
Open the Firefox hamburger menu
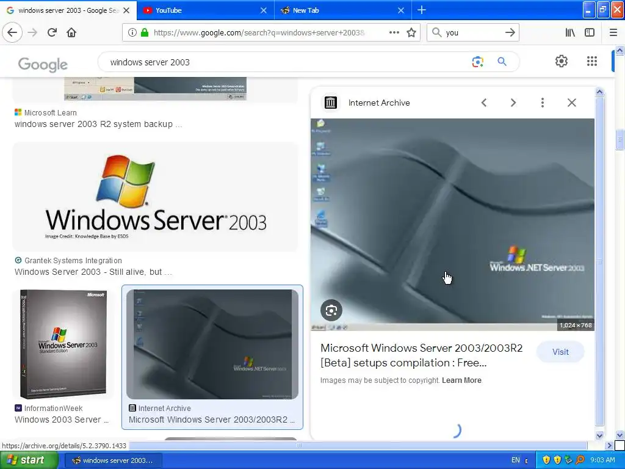click(x=613, y=32)
